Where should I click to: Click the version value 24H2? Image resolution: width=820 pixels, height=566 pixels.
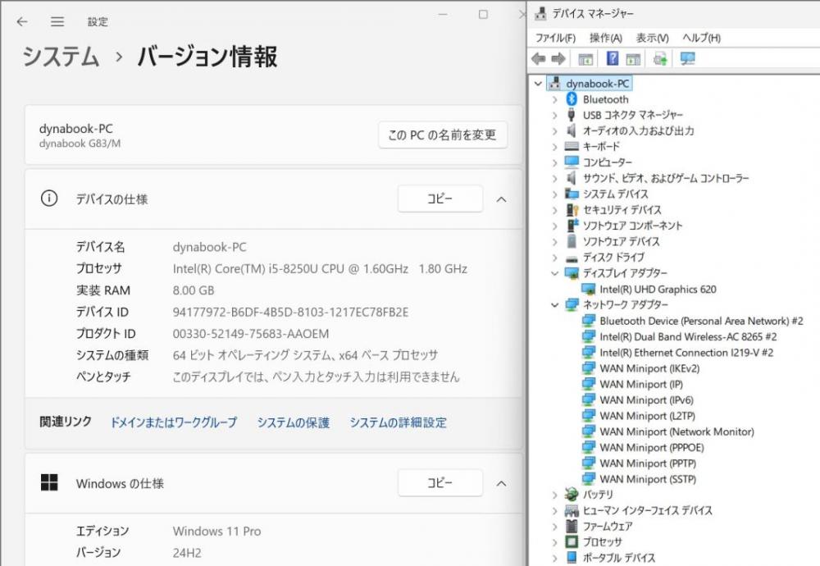coord(187,553)
